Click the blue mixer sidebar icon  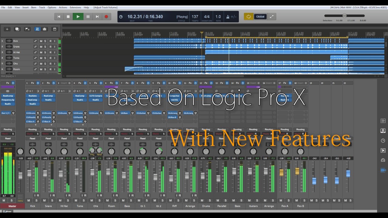(x=383, y=170)
